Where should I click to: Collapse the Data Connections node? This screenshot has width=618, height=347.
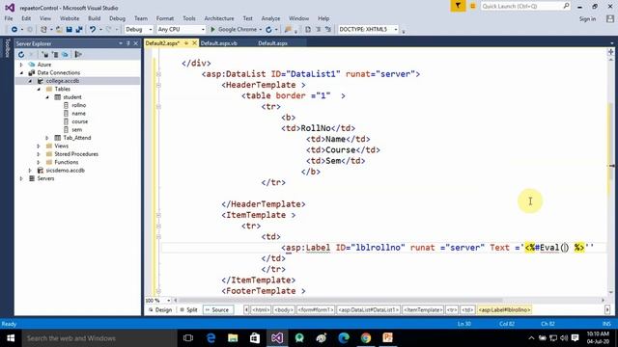21,73
